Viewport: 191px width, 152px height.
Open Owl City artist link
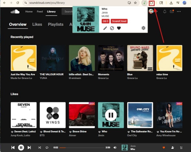[132, 135]
